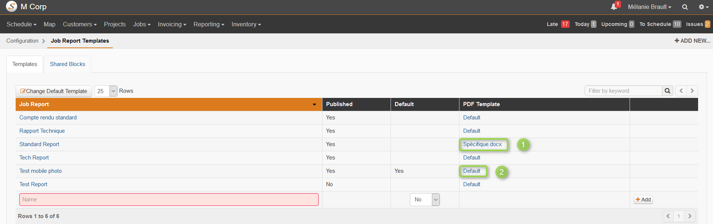Sort by Job Report column arrow
The image size is (713, 224).
314,105
